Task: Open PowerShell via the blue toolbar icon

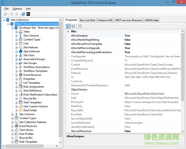Action: 23,14
